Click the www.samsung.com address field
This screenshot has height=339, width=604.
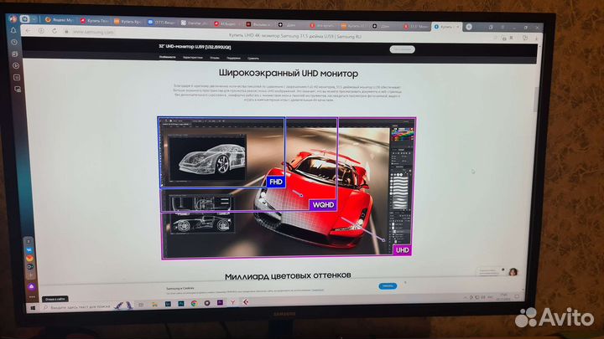93,33
